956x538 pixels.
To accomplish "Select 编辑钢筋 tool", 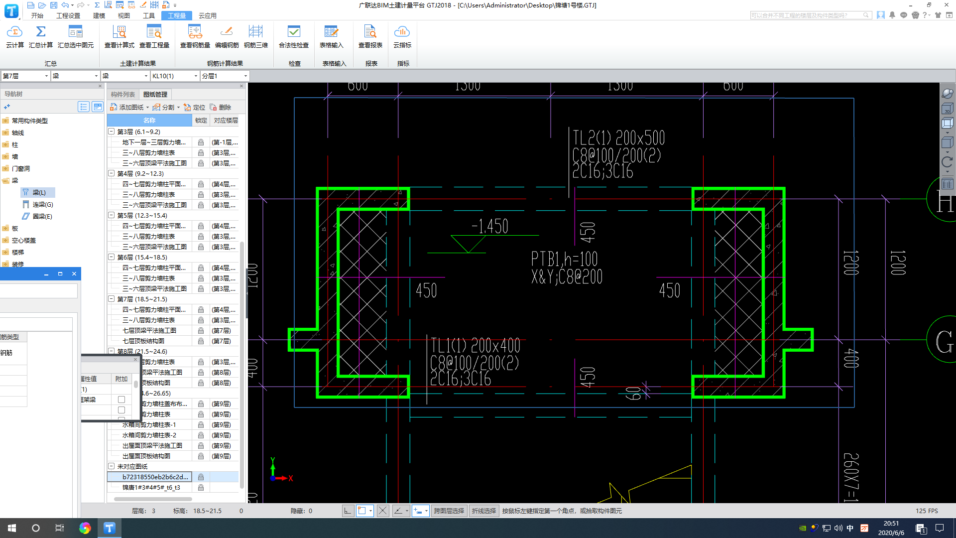I will click(x=227, y=37).
